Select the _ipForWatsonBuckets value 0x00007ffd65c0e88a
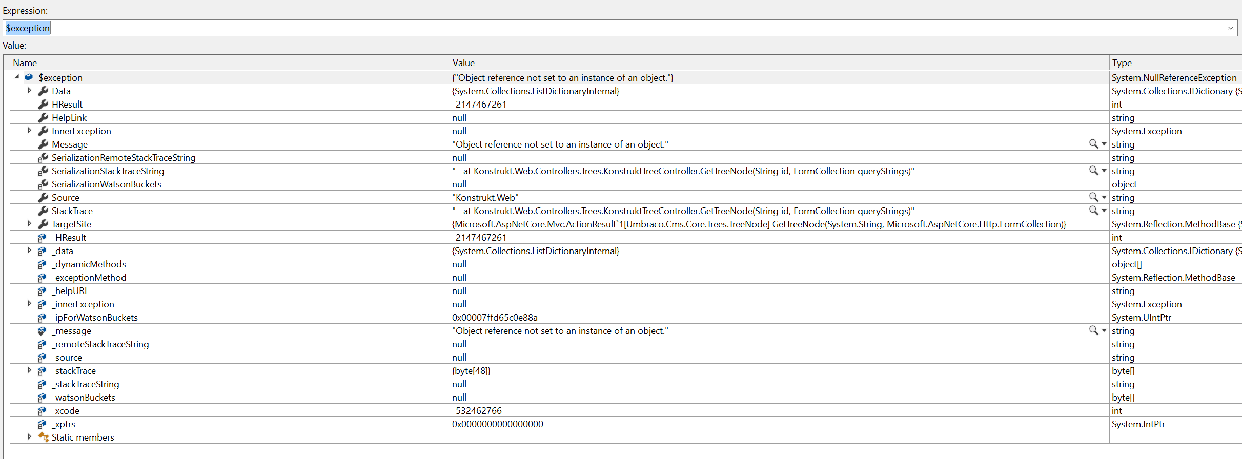 [495, 317]
